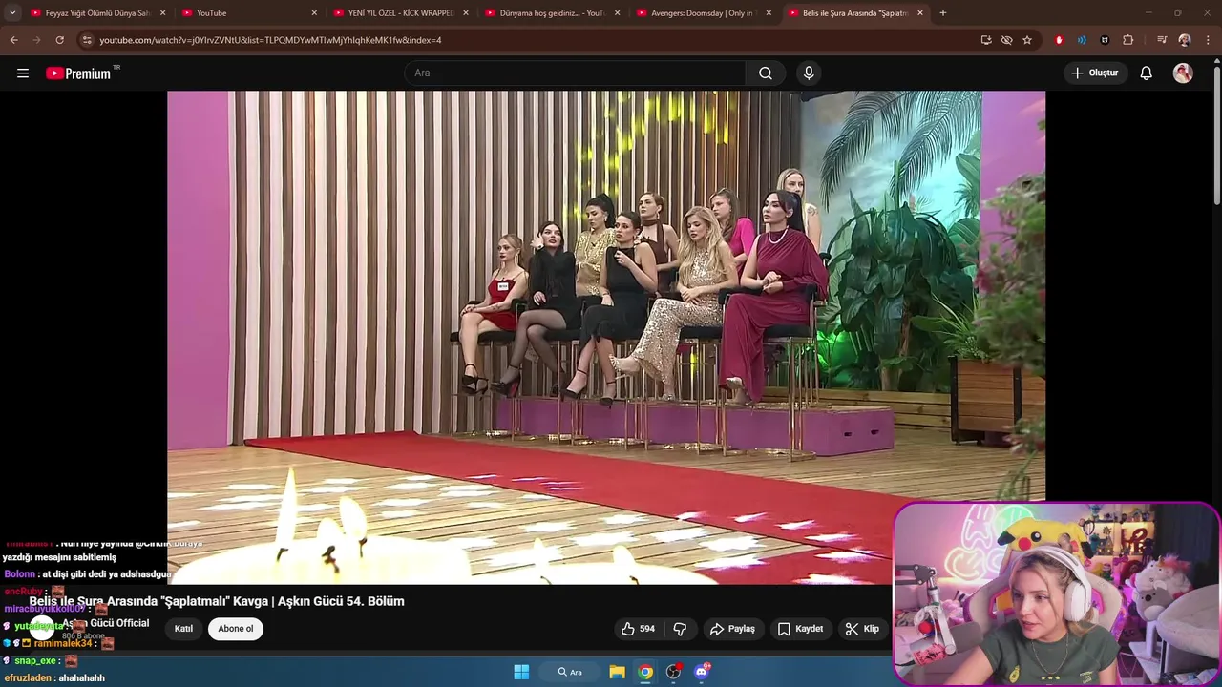Expand the tab search dropdown arrow
The width and height of the screenshot is (1222, 687).
12,13
